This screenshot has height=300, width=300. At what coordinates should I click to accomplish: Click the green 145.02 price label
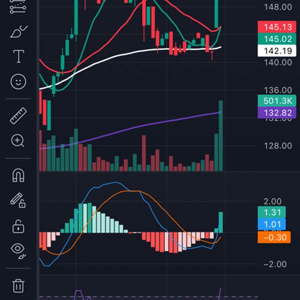(277, 39)
